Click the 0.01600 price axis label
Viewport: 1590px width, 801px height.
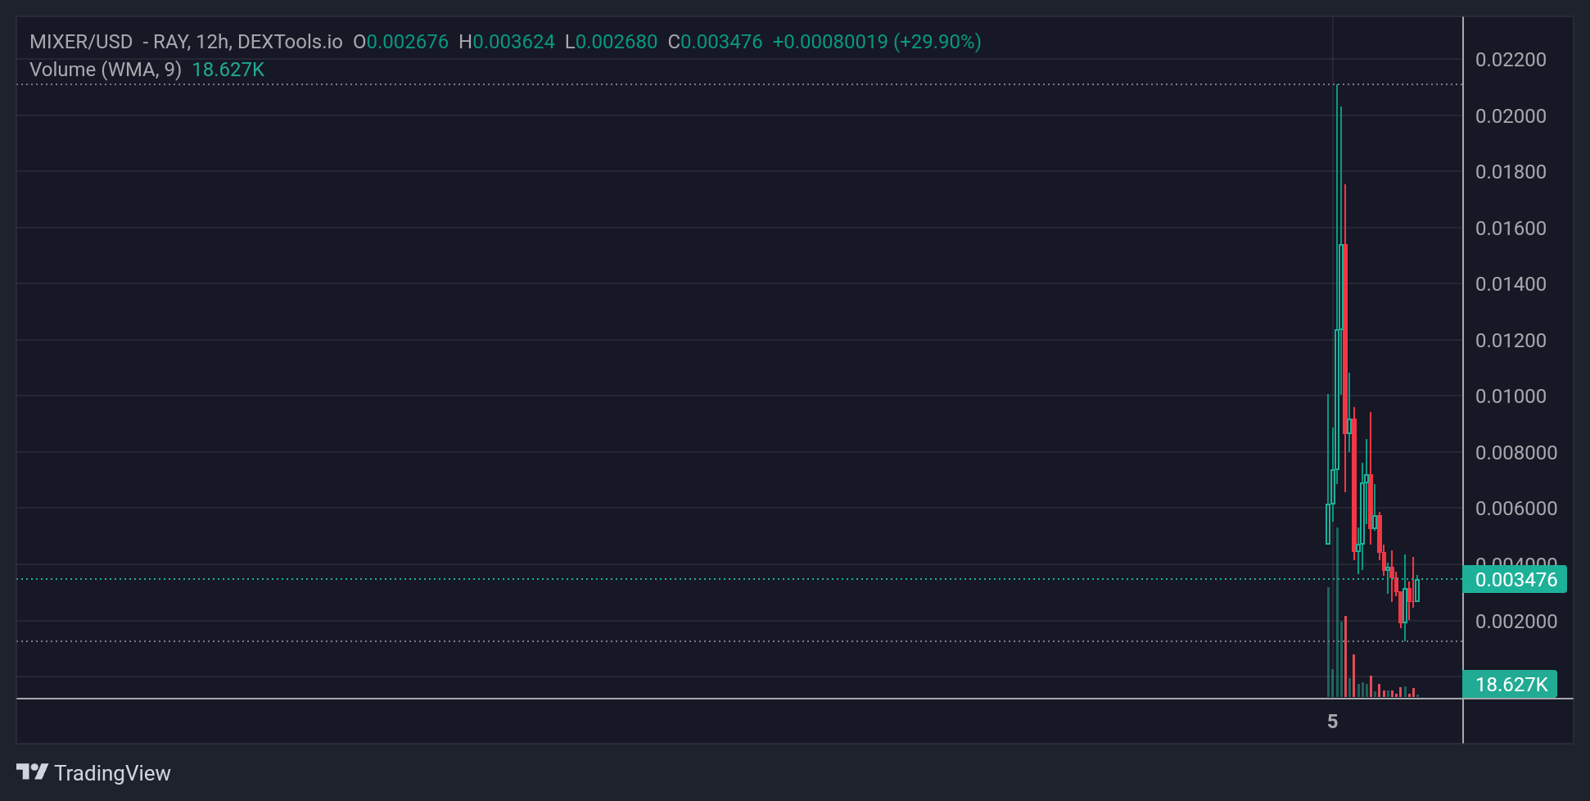pyautogui.click(x=1511, y=229)
